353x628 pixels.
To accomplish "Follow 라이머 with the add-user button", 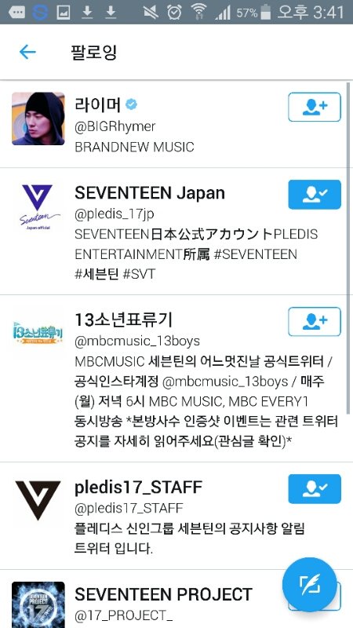I will (315, 107).
